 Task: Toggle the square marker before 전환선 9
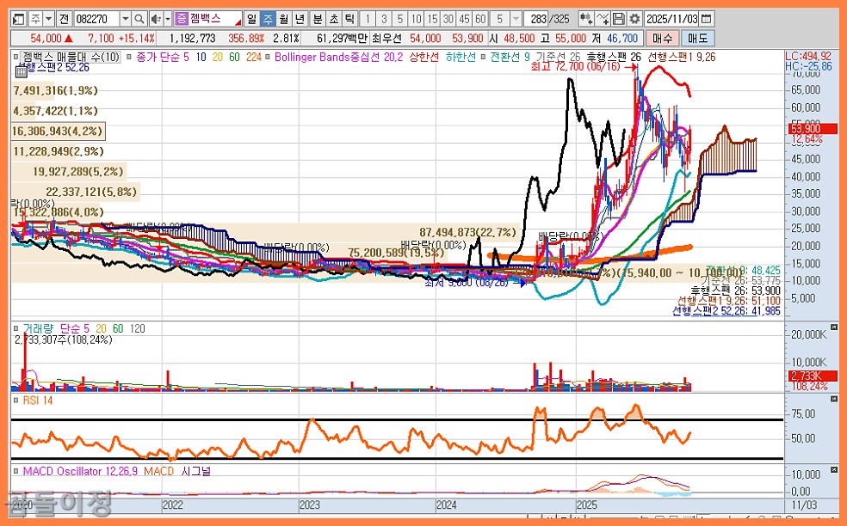[484, 56]
